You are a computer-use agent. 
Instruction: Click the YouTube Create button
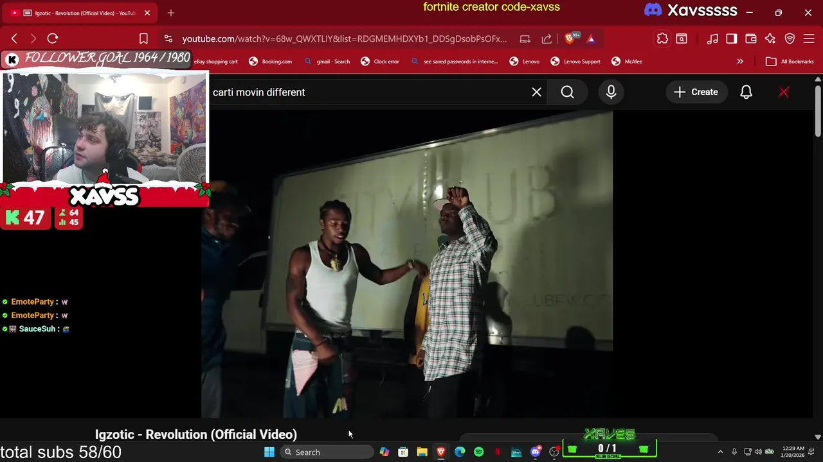(696, 92)
